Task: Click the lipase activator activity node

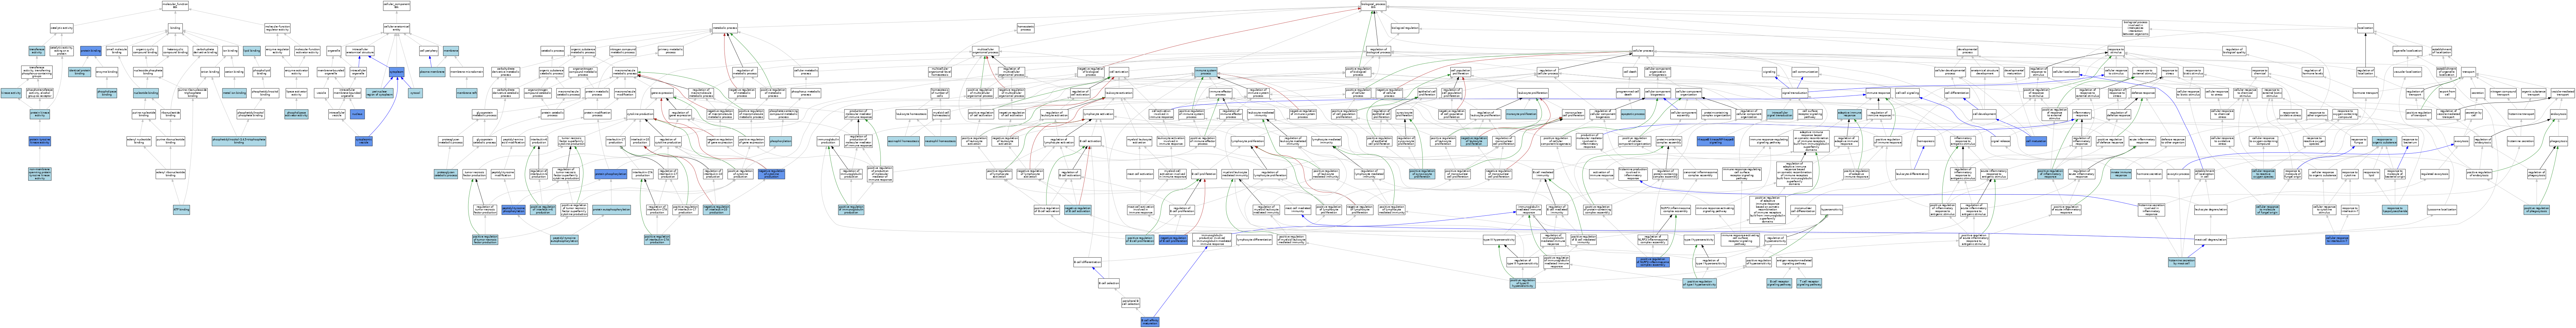Action: (296, 93)
